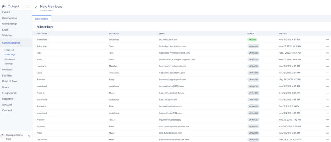Click email hodor@hodor38245l.com
The width and height of the screenshot is (331, 142).
[172, 73]
